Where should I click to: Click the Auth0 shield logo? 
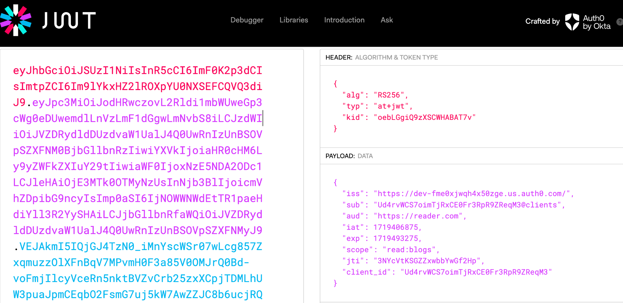click(x=572, y=22)
